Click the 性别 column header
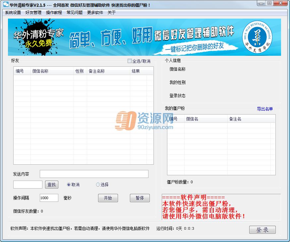The height and width of the screenshot is (242, 290). pos(80,71)
